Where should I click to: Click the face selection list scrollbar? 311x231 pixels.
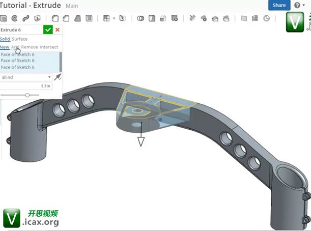[x=61, y=62]
